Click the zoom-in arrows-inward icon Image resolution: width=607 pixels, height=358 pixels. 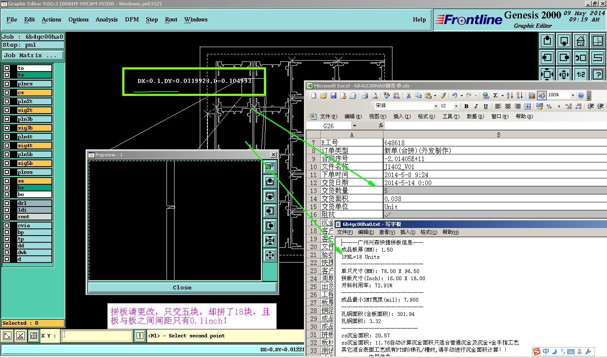tap(547, 74)
